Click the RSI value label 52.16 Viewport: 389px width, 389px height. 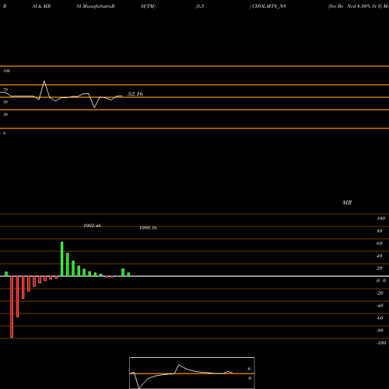point(135,94)
